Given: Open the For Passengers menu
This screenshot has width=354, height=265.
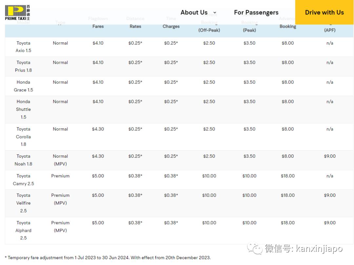Looking at the screenshot, I should [x=256, y=12].
